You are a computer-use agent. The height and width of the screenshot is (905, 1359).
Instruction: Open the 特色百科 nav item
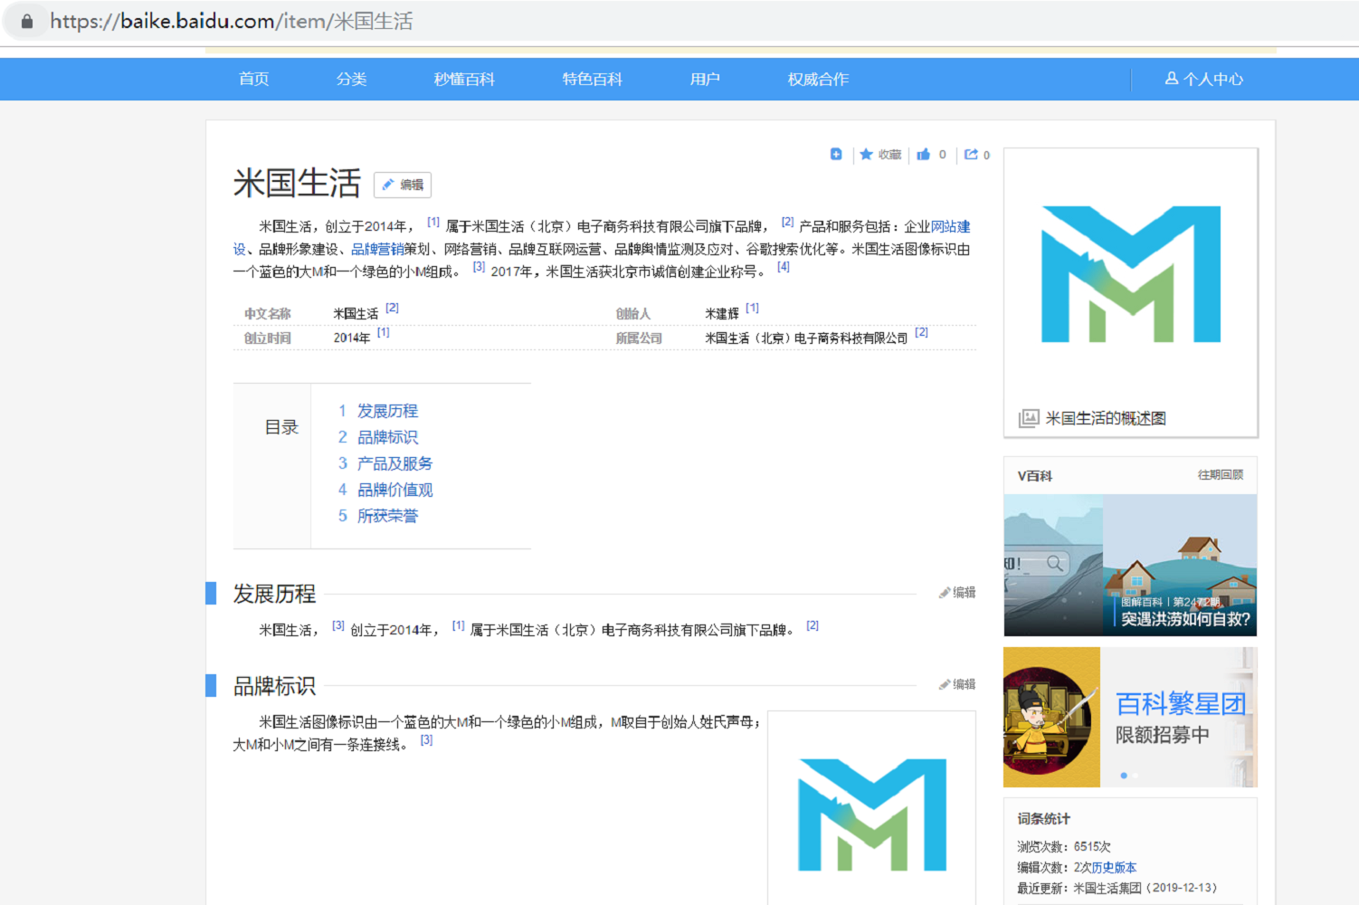592,79
